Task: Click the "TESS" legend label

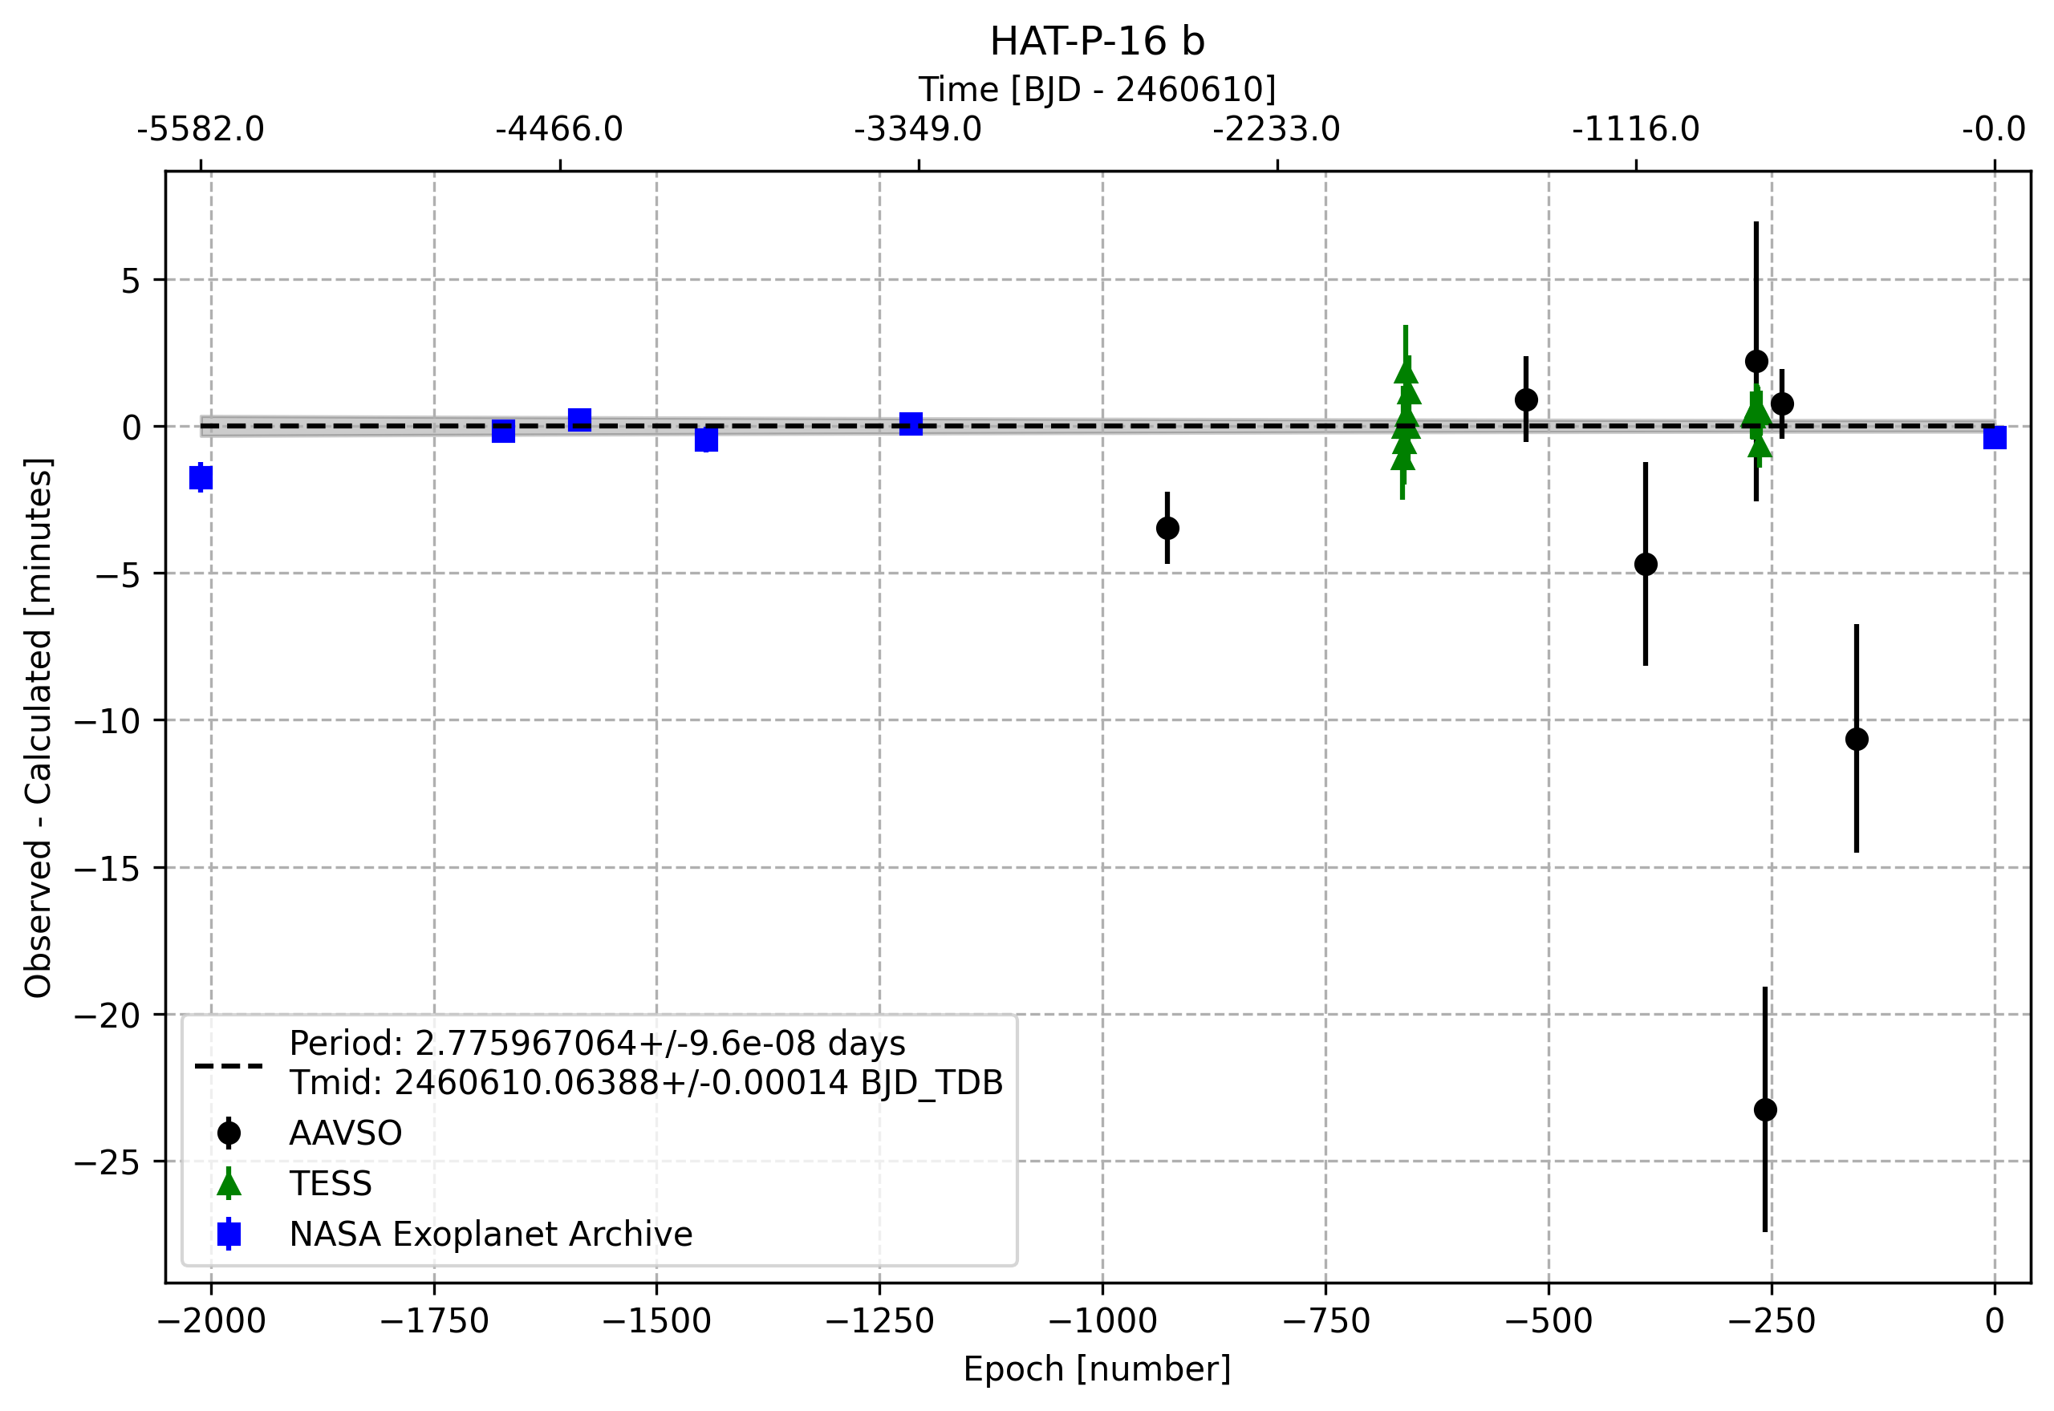Action: pyautogui.click(x=331, y=1184)
